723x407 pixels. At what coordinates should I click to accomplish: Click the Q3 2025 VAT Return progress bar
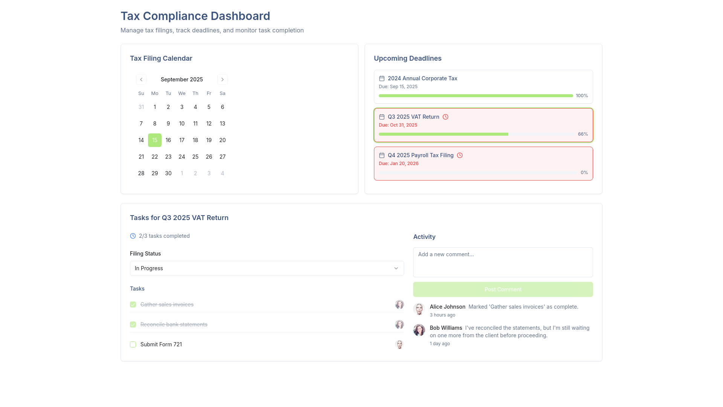[477, 134]
